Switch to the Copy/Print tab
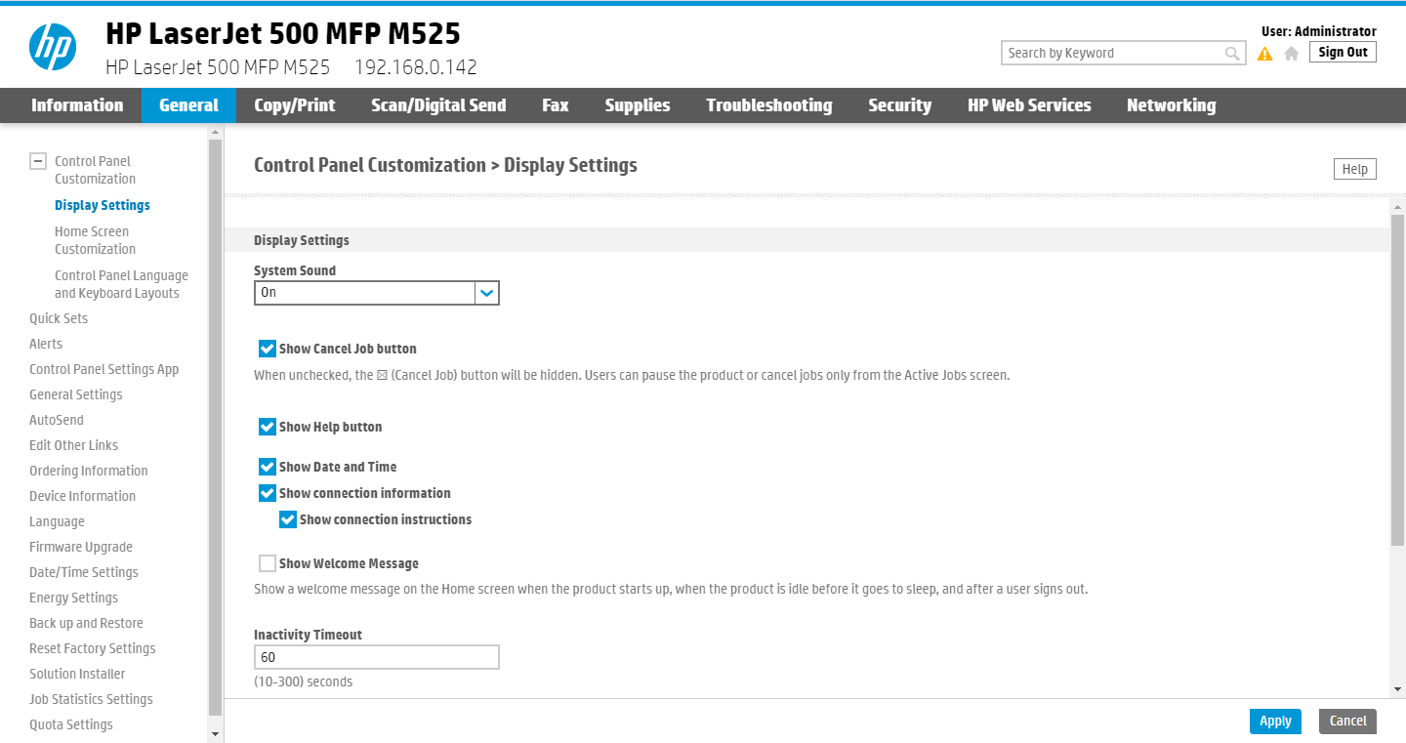The image size is (1406, 743). point(295,105)
